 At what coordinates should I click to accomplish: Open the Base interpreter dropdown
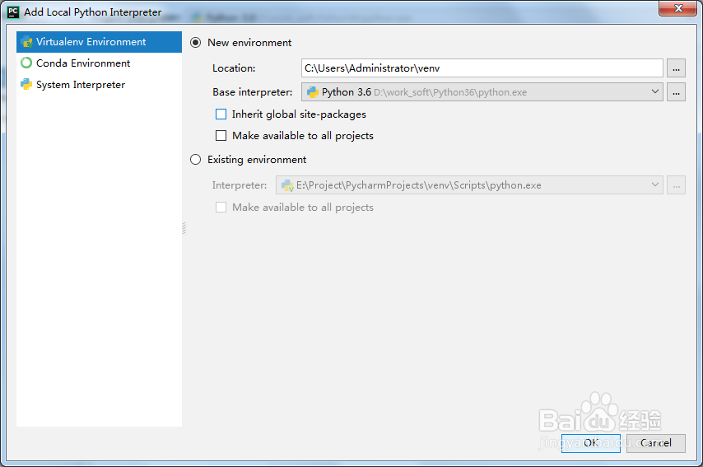482,92
